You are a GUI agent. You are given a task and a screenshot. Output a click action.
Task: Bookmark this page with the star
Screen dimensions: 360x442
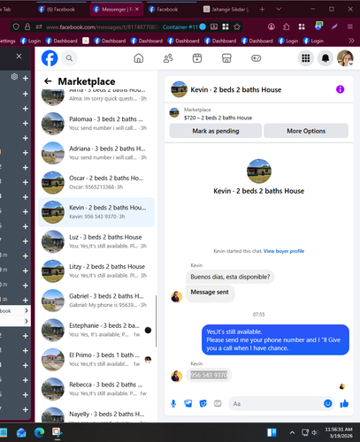coord(237,27)
